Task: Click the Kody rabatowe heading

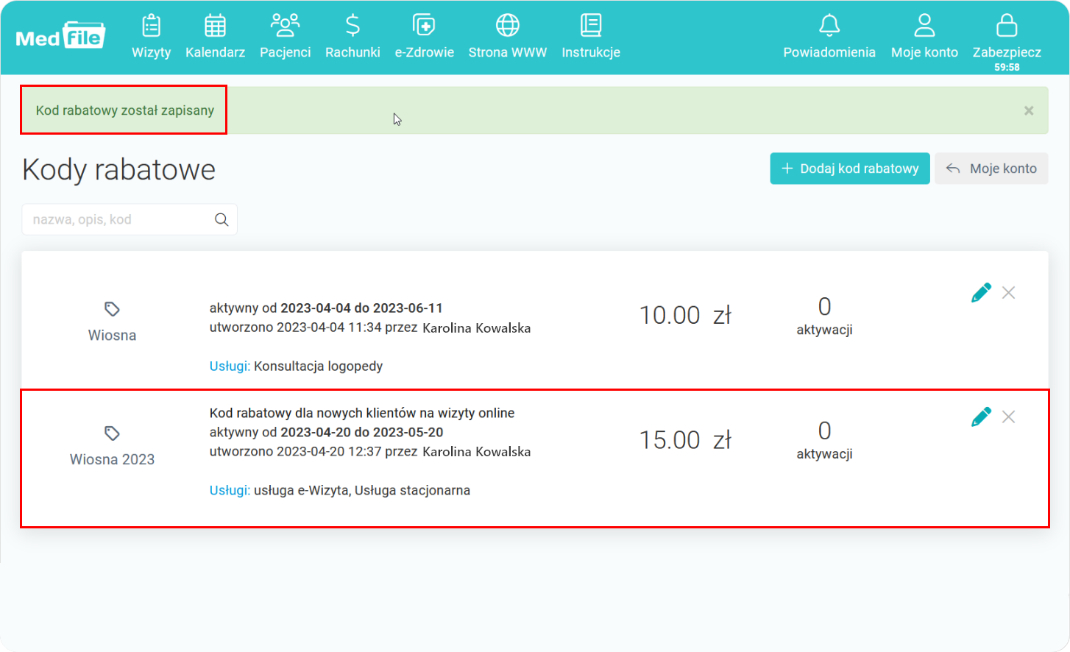Action: point(118,169)
